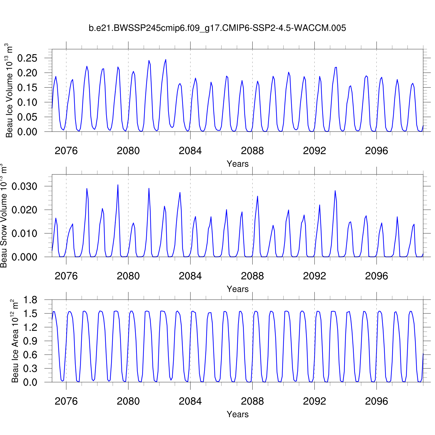
Task: Click the Years label below ice area plot
Action: 238,414
